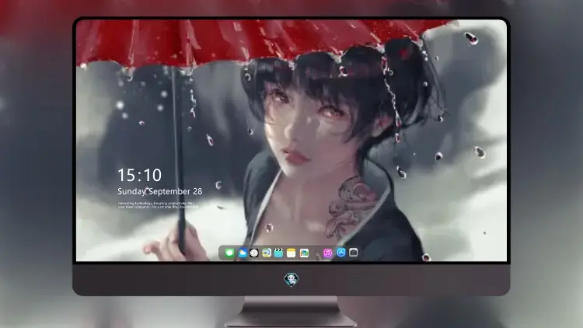Click the monitor's chin logo emblem
This screenshot has width=583, height=328.
(x=291, y=279)
